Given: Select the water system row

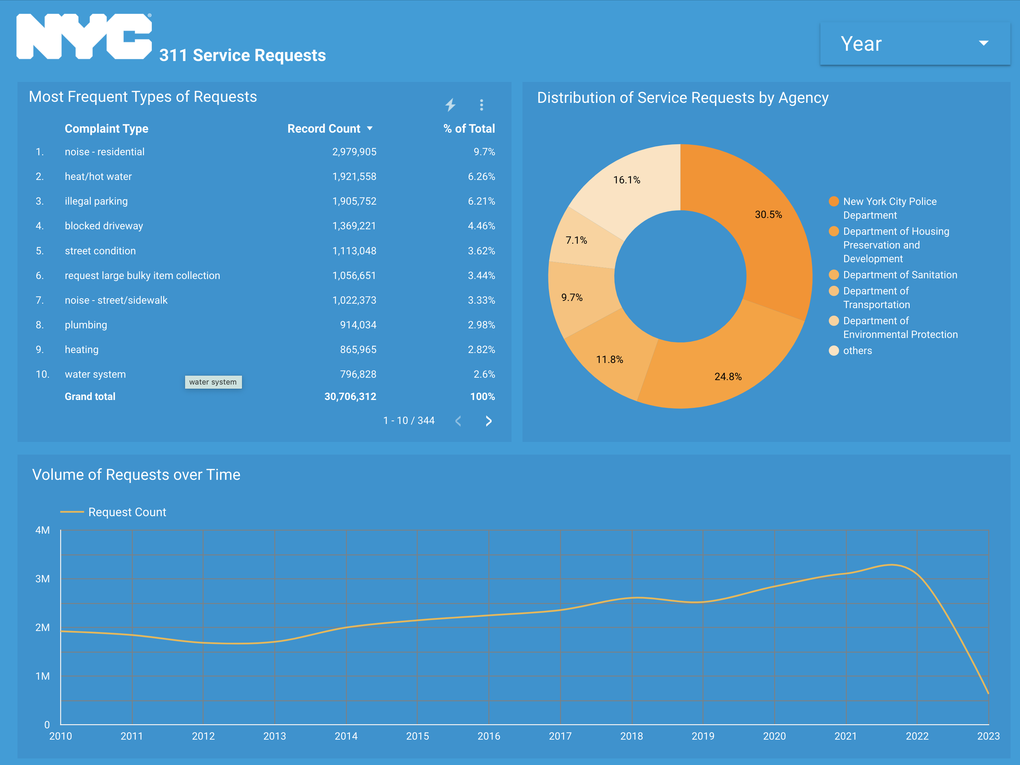Looking at the screenshot, I should [x=265, y=374].
